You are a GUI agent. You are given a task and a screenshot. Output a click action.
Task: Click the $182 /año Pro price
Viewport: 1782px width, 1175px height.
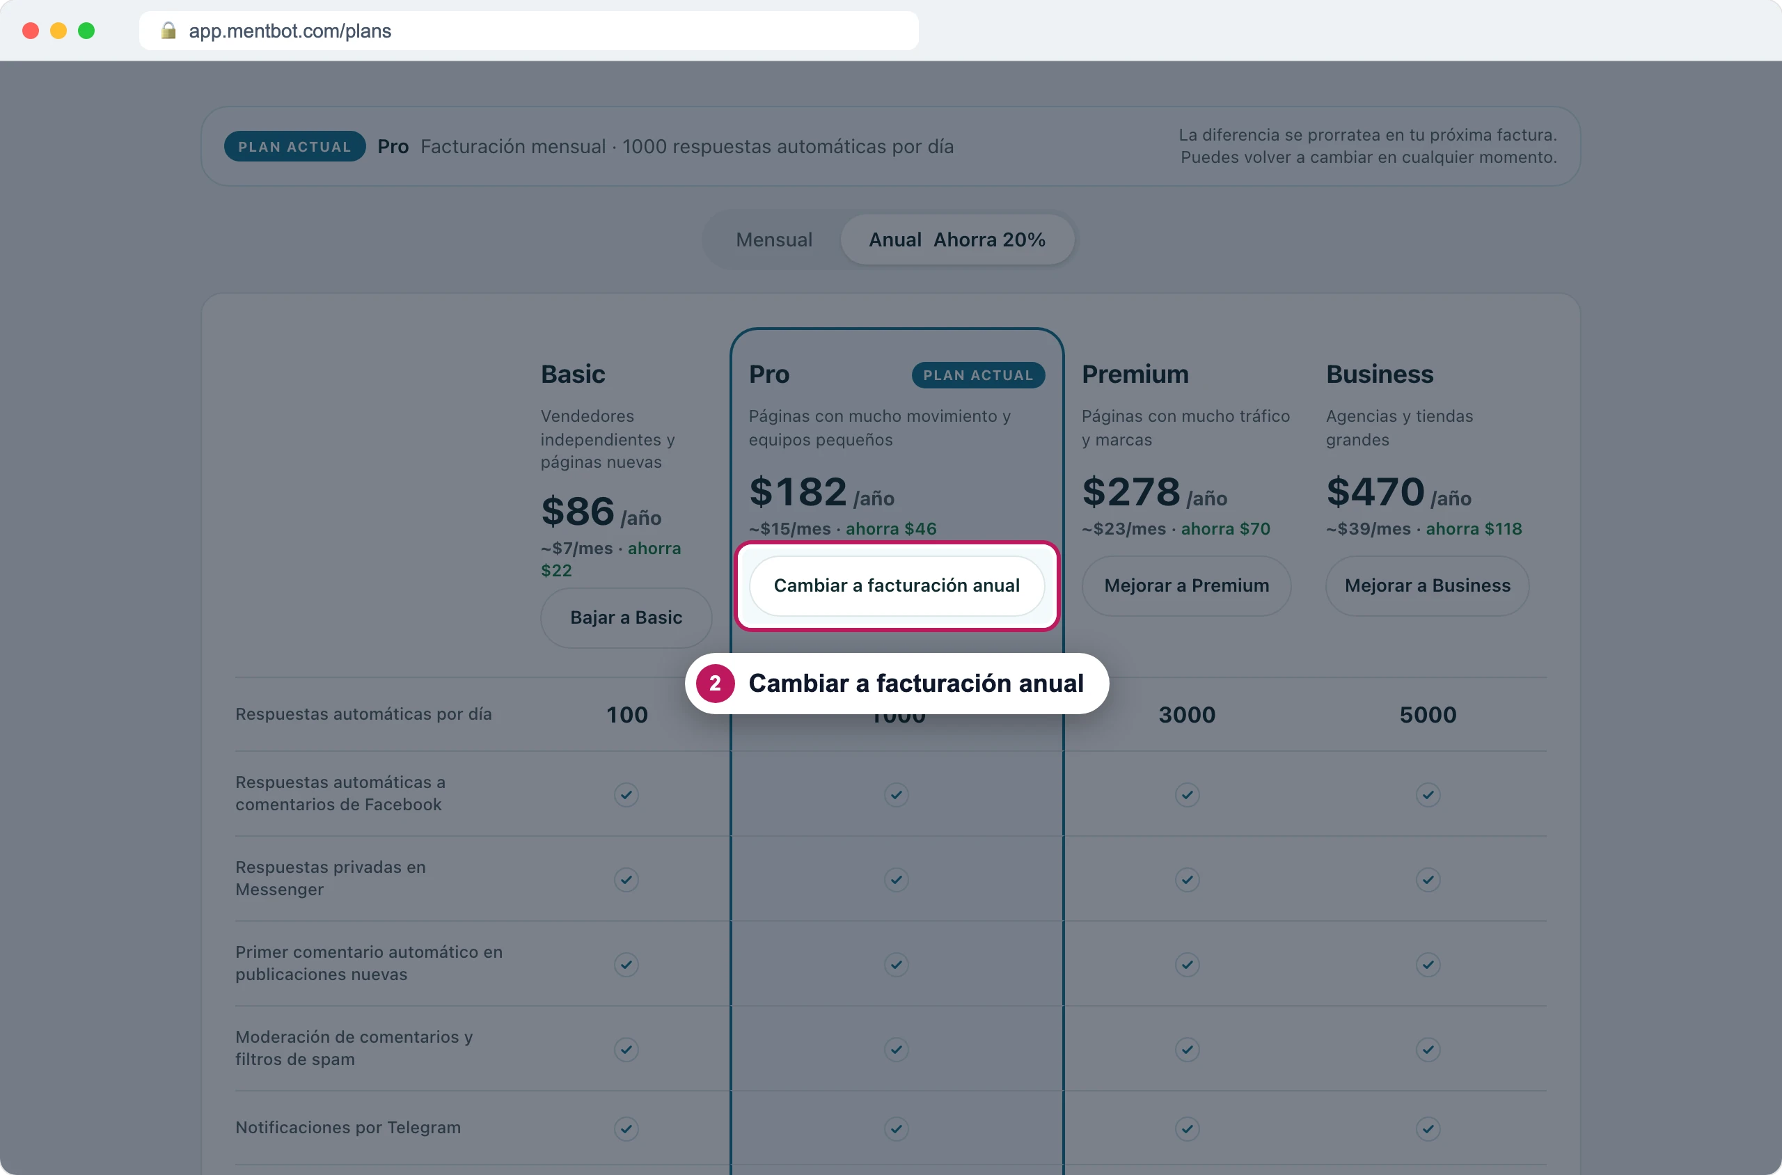pos(821,492)
